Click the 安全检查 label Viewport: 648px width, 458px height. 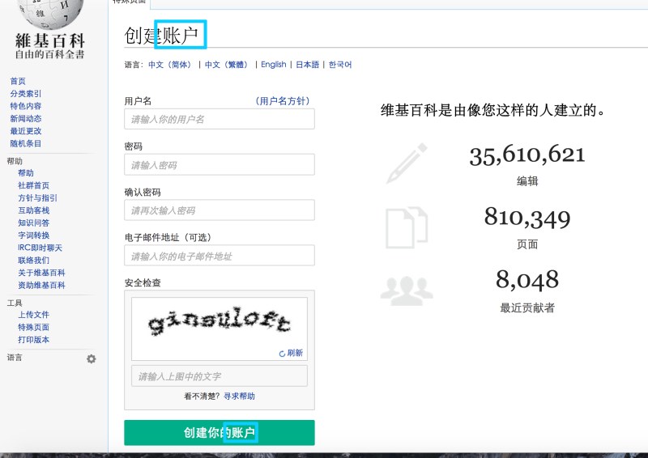click(x=143, y=282)
